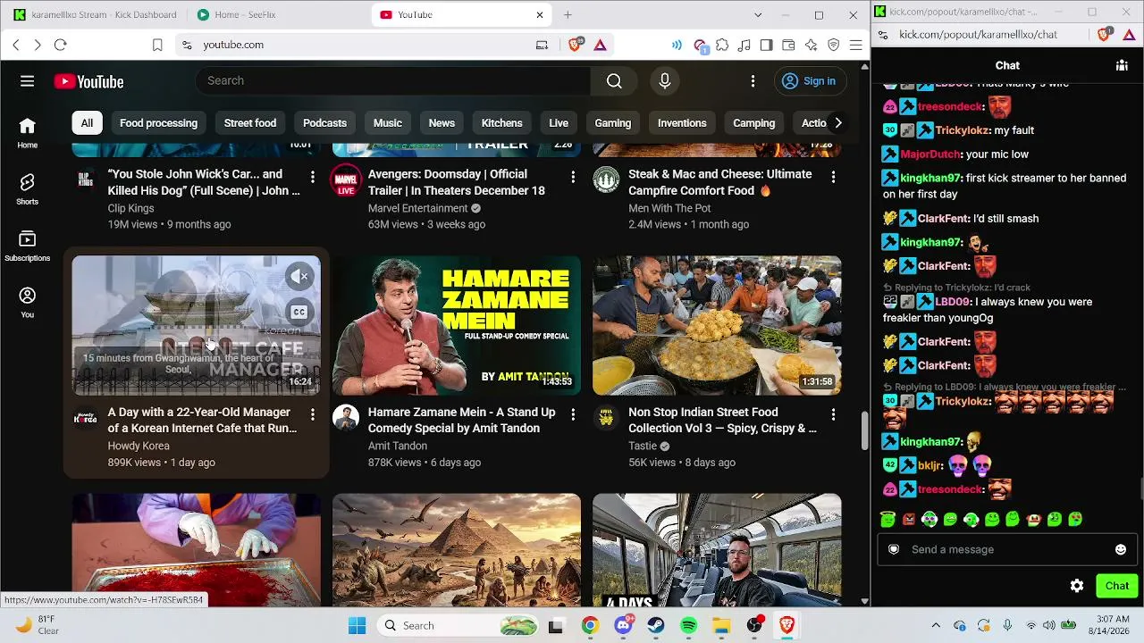Show hidden system tray icons
Screen dimensions: 1144x643
point(936,625)
